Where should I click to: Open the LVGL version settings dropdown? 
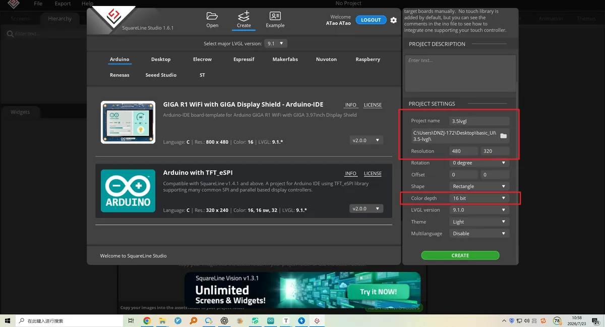coord(479,210)
